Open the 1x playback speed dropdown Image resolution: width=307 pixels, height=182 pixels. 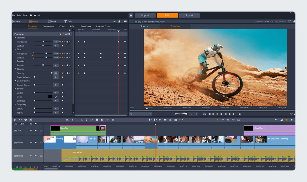coord(193,114)
